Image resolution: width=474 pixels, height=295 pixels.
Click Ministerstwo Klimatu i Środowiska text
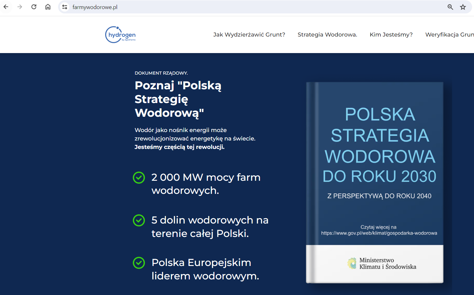pos(388,263)
